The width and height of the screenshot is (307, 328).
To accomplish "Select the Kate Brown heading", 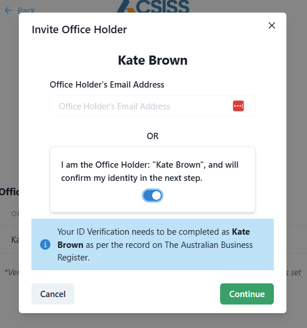I will [x=153, y=60].
